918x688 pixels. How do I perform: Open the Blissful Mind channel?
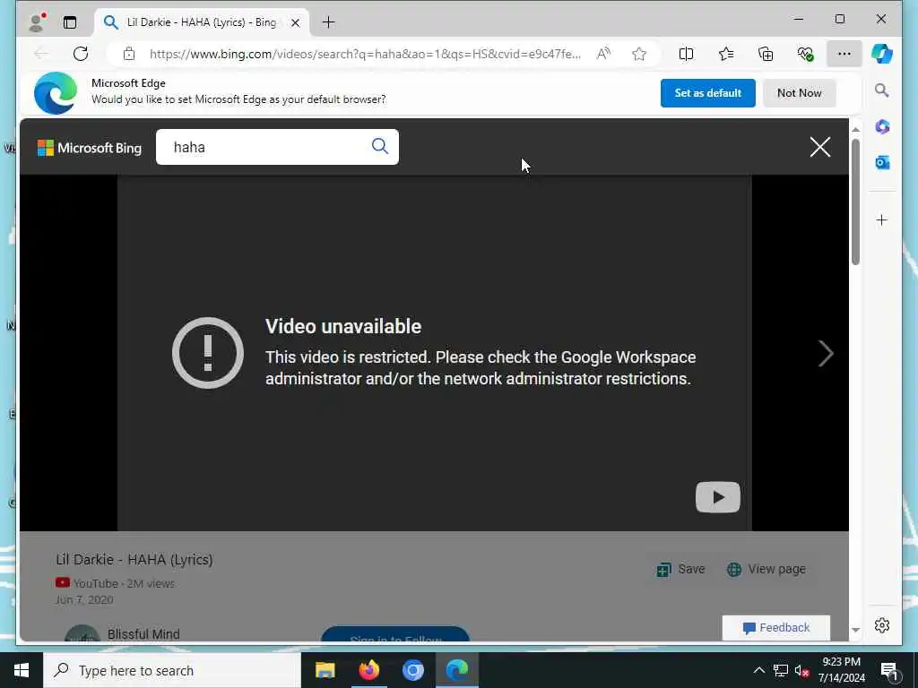[143, 634]
